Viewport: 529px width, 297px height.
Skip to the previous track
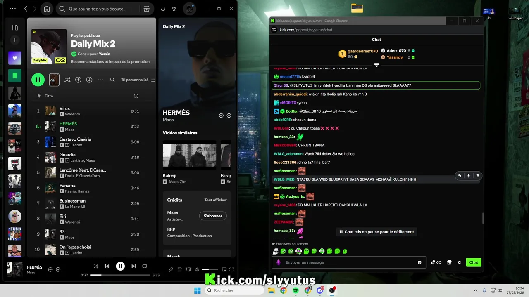(x=107, y=266)
